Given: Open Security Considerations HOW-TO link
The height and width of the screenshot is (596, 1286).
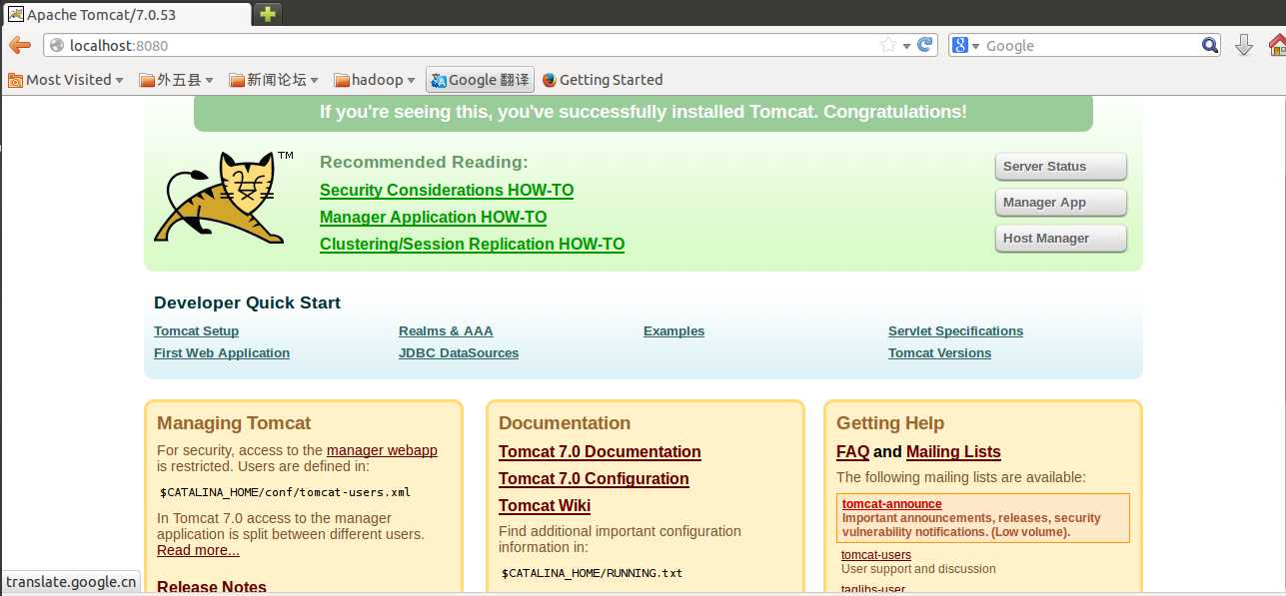Looking at the screenshot, I should click(x=447, y=190).
